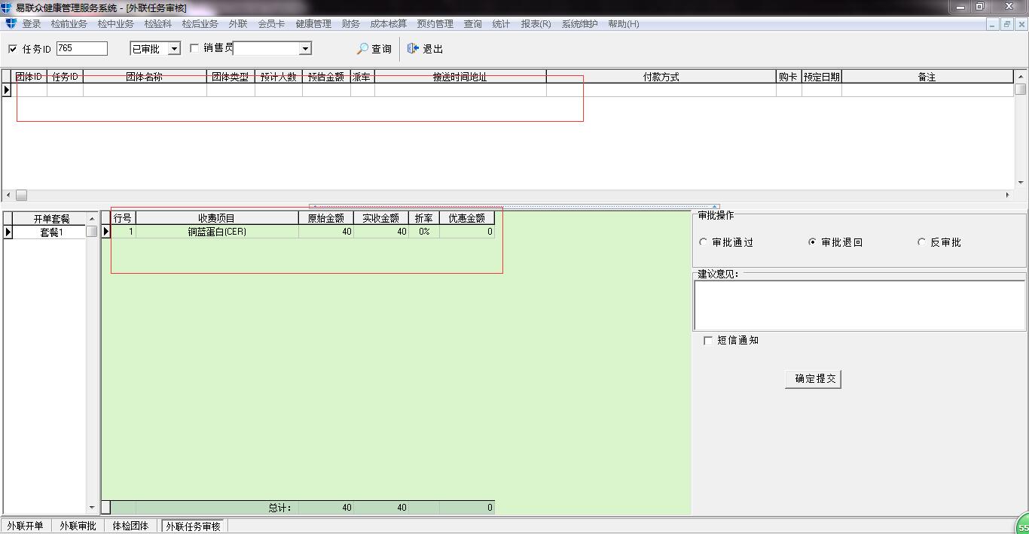This screenshot has width=1029, height=534.
Task: Click the upper grid horizontal scrollbar thumb
Action: tap(21, 195)
